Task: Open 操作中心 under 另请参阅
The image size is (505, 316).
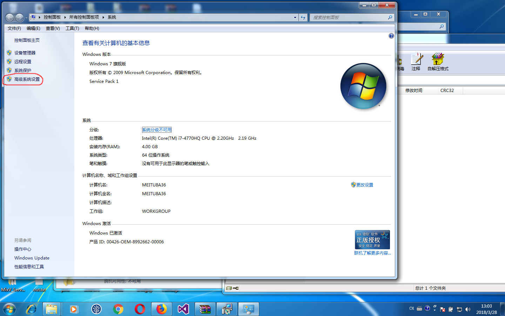Action: click(x=22, y=249)
